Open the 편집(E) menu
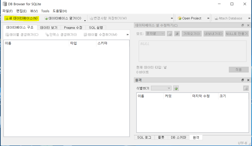Image resolution: width=252 pixels, height=146 pixels. coord(21,11)
